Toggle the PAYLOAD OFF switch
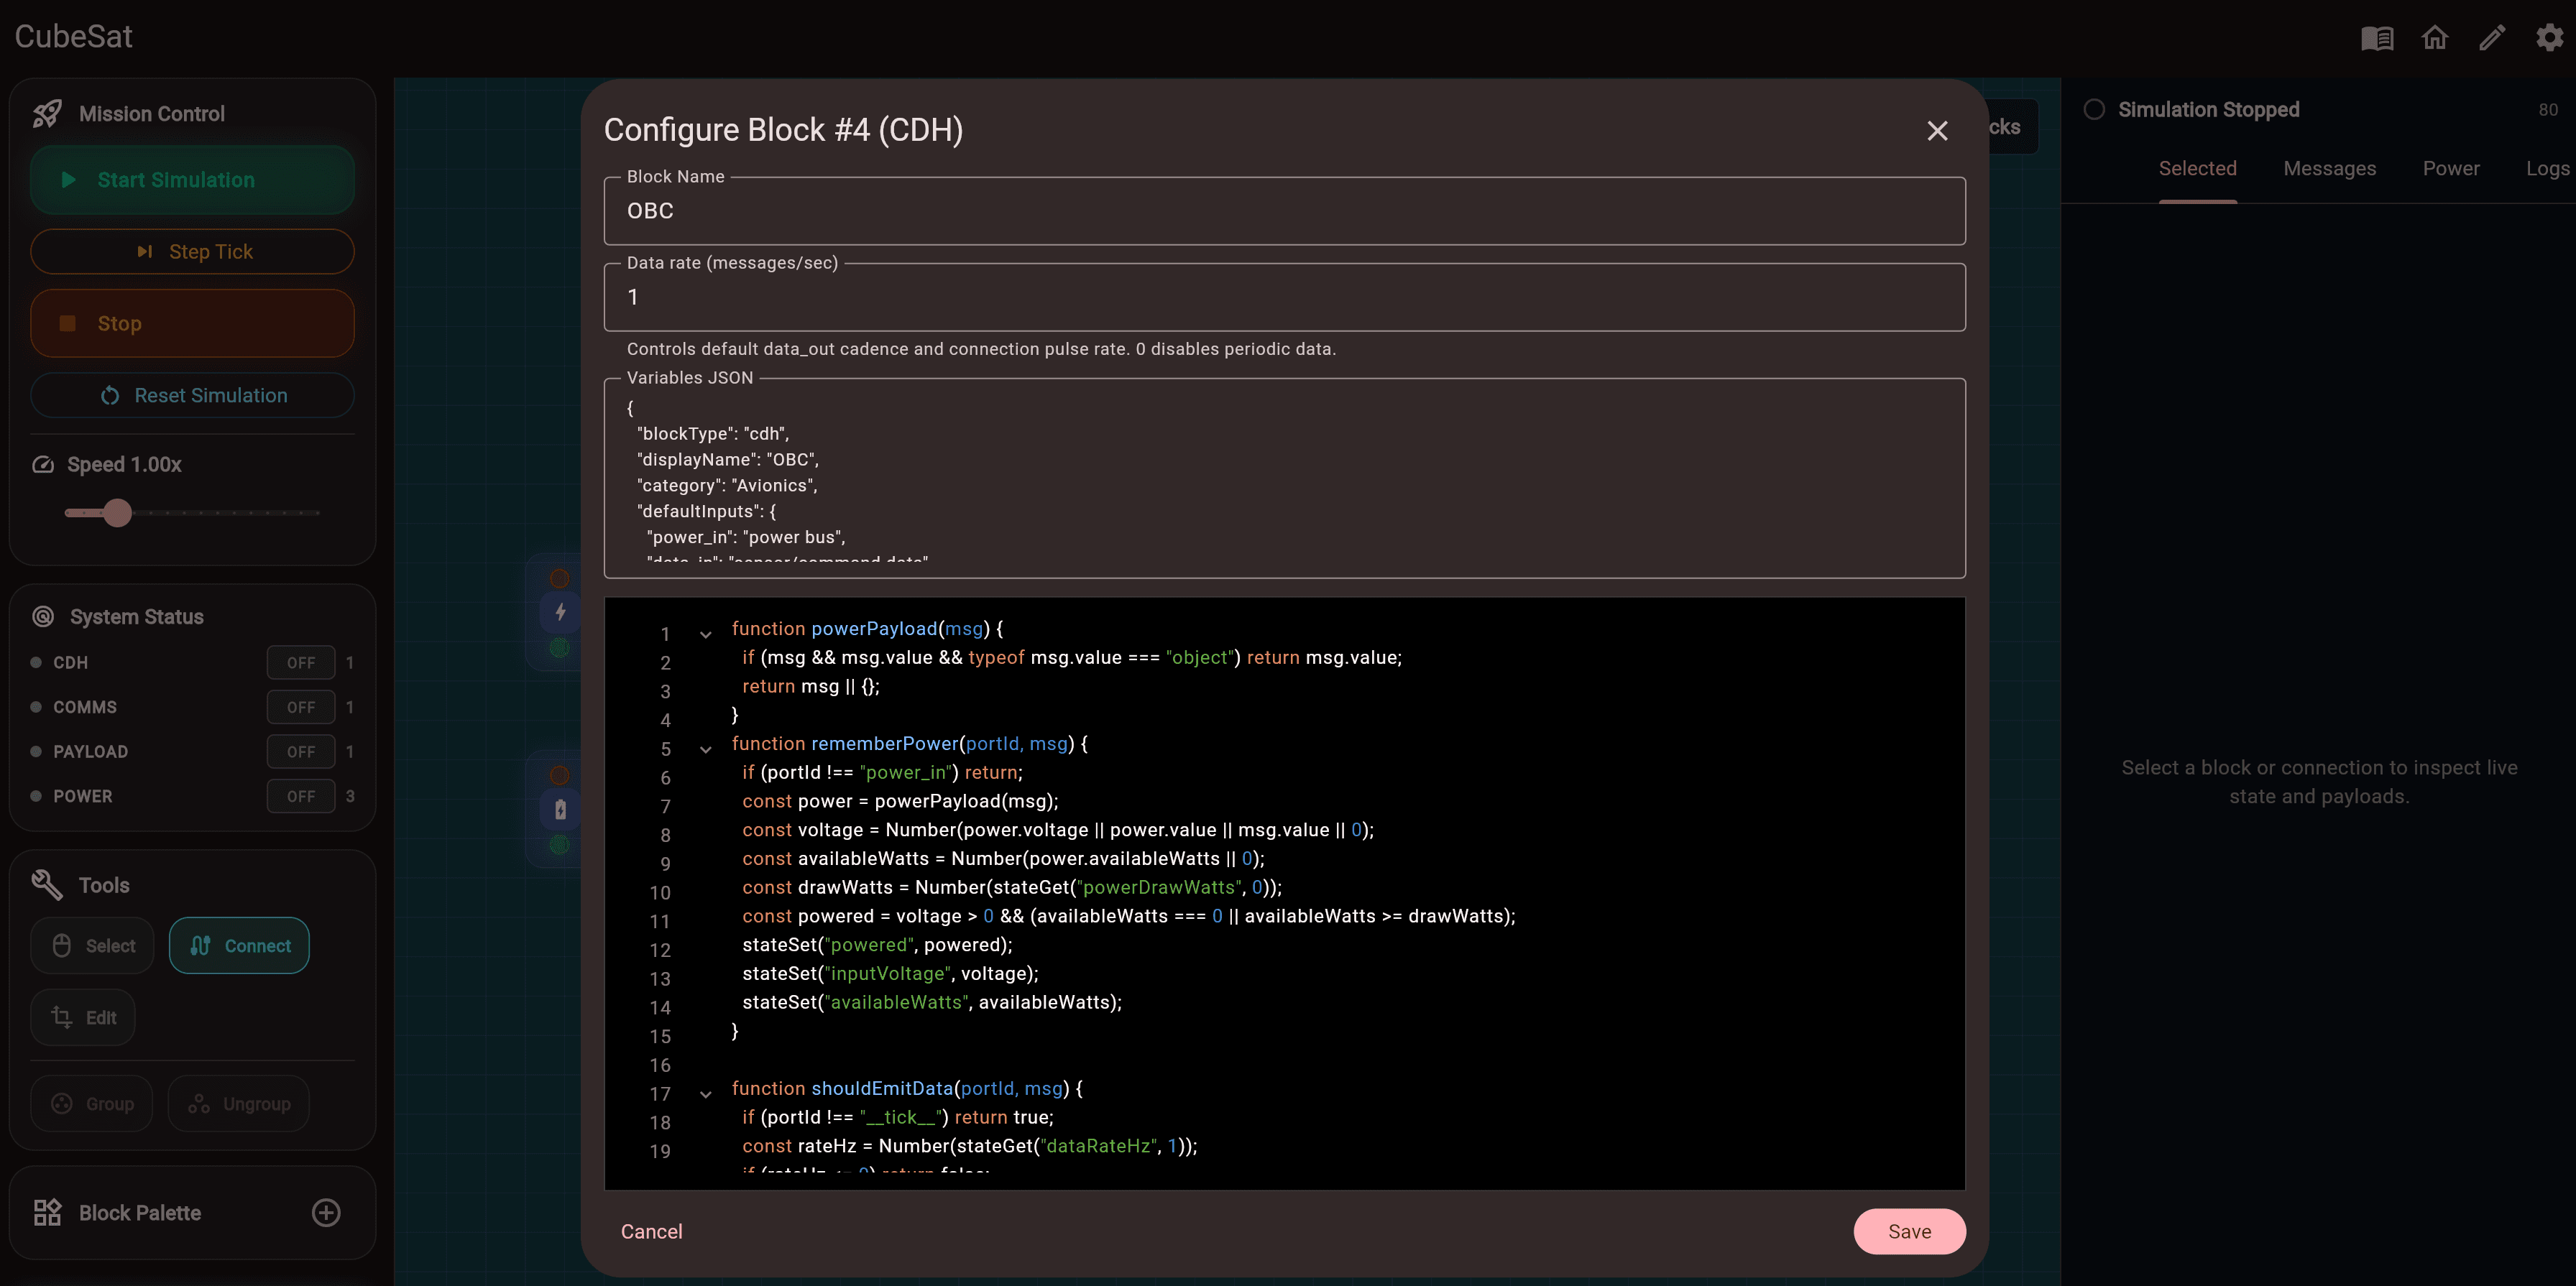Screen dimensions: 2576x1286 (x=301, y=751)
